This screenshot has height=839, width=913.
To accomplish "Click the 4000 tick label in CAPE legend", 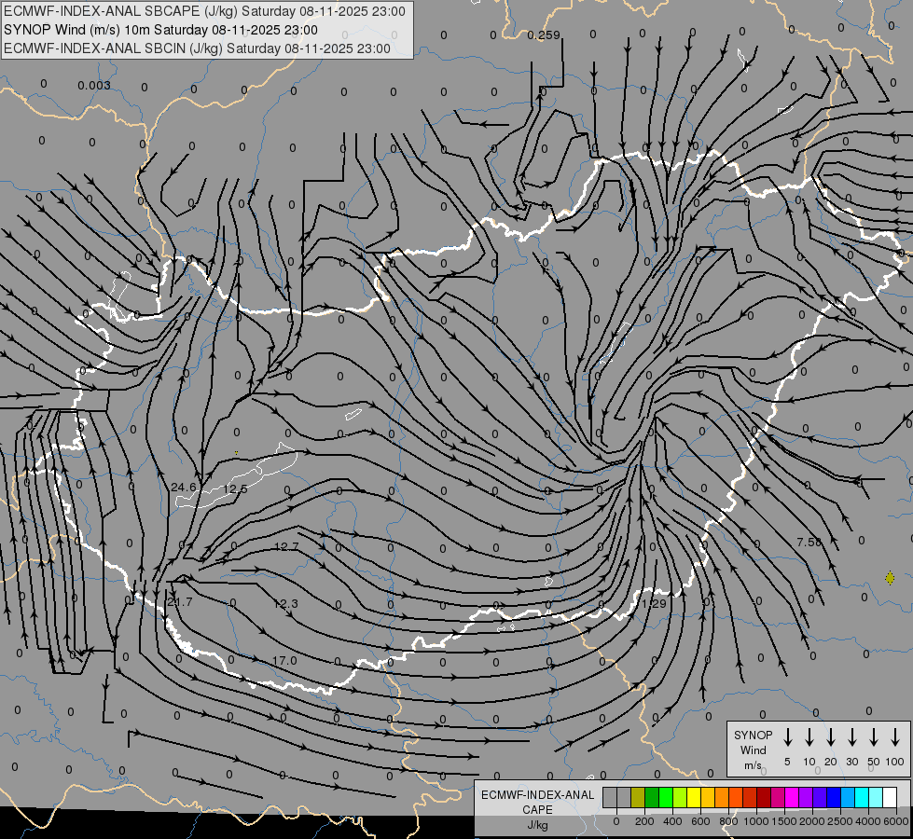I will (x=868, y=821).
